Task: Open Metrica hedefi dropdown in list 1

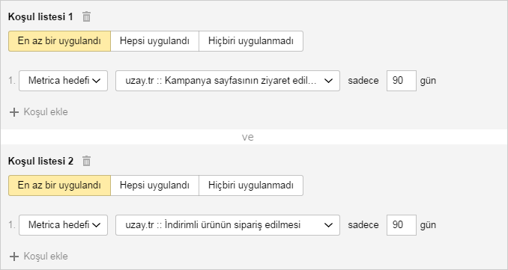Action: [x=63, y=81]
